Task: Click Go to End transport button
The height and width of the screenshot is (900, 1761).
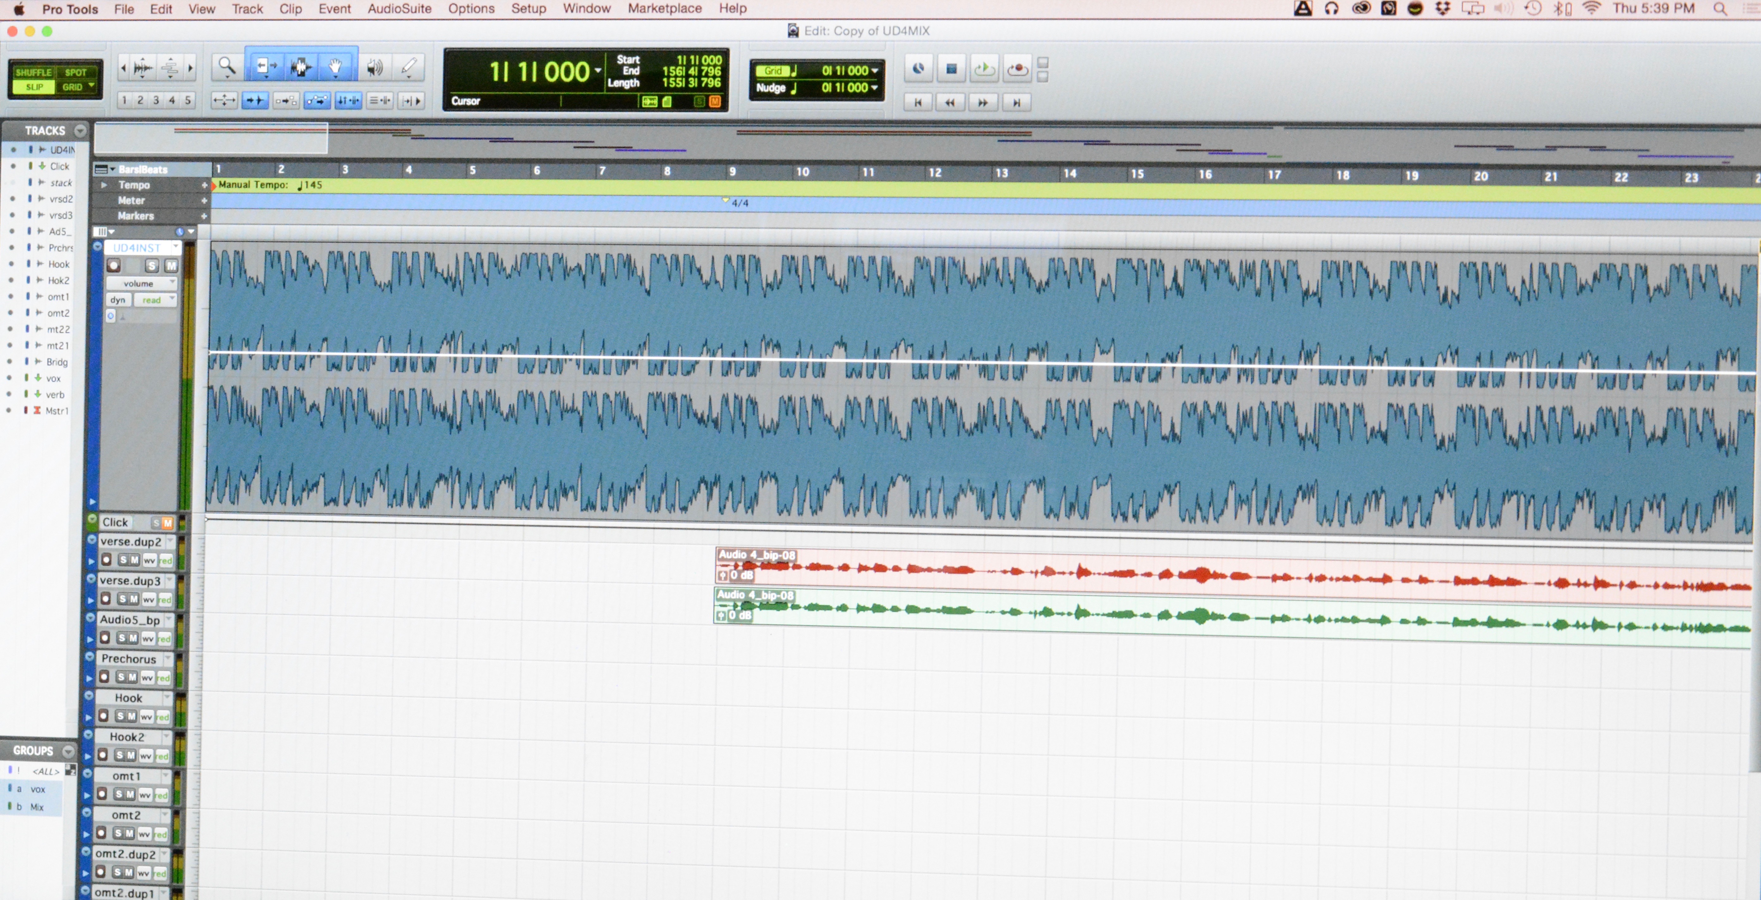Action: pos(1017,102)
